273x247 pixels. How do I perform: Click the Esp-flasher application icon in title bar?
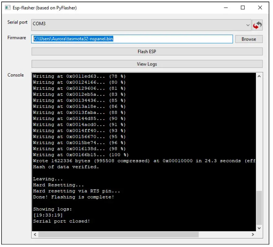pos(7,7)
